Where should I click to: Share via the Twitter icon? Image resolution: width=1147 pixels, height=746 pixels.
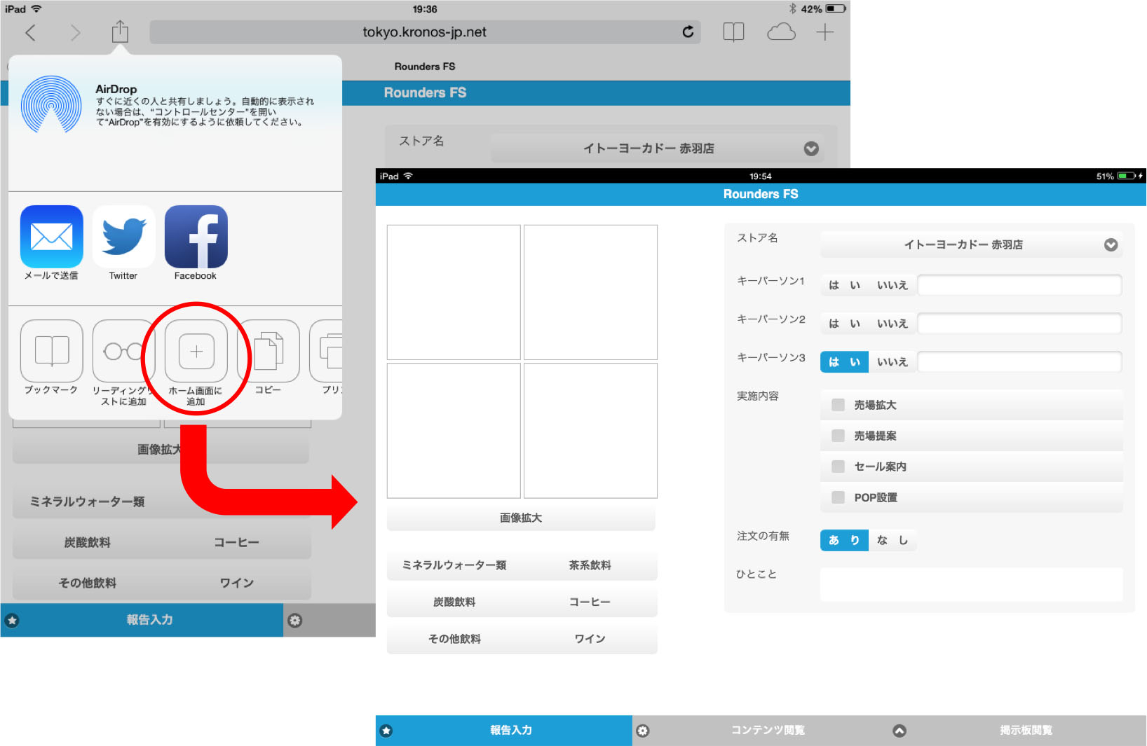[x=123, y=237]
